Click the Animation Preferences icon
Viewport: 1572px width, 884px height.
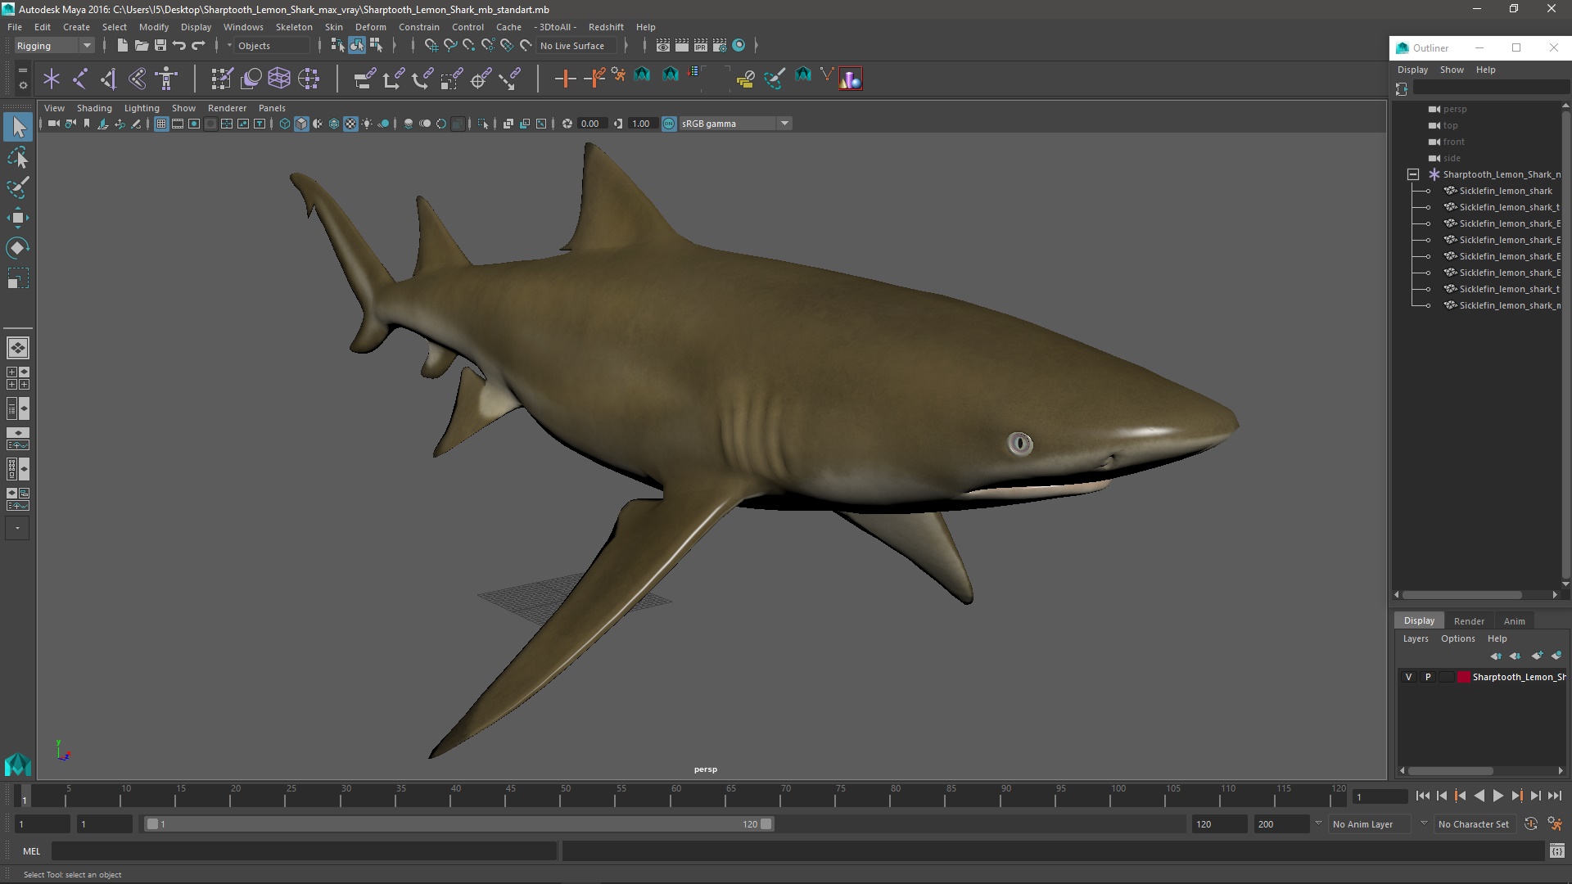[x=1555, y=824]
